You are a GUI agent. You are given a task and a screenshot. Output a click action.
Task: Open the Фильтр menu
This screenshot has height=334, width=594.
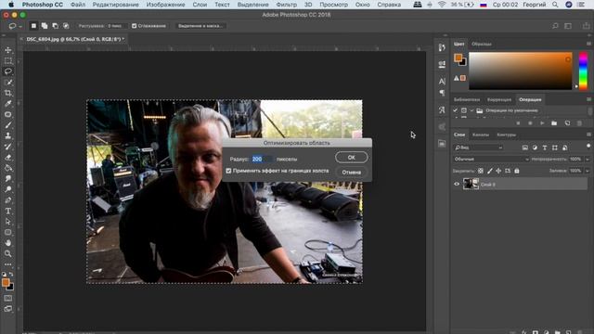click(287, 5)
